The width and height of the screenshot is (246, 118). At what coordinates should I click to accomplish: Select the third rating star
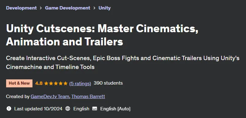(x=56, y=83)
